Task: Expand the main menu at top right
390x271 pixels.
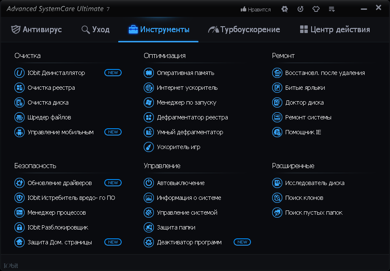Action: click(331, 8)
